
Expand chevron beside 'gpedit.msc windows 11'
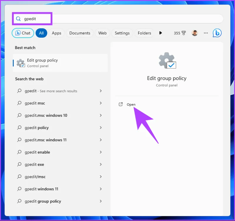click(x=101, y=140)
